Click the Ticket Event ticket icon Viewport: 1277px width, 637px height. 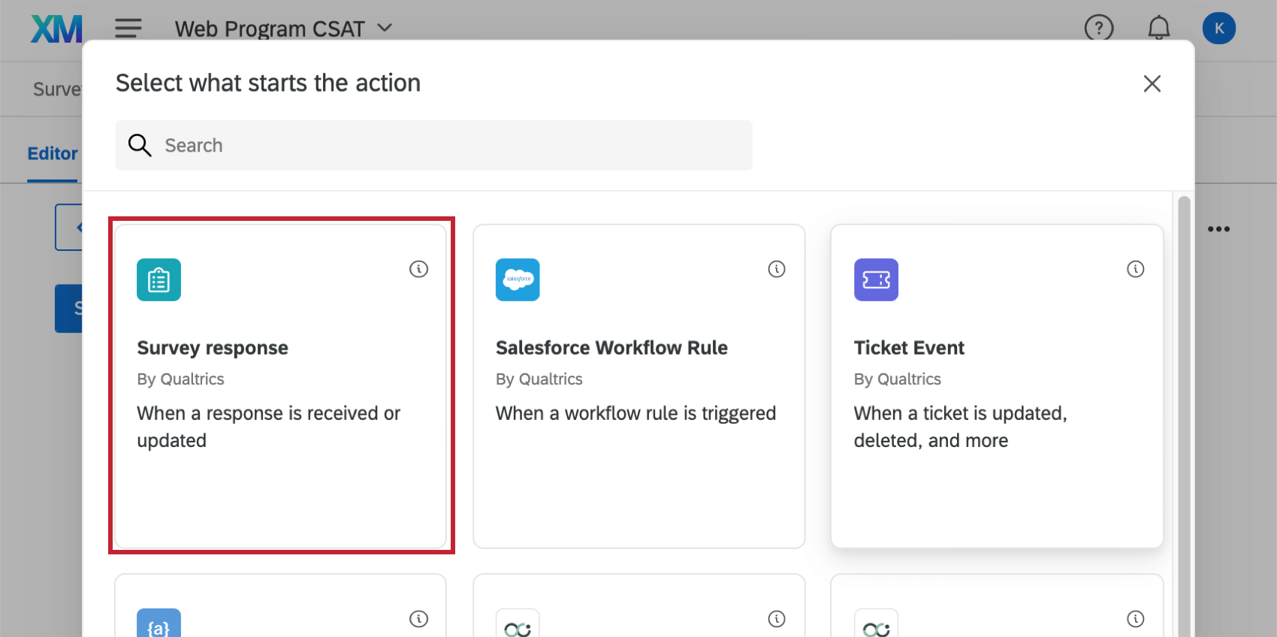876,279
